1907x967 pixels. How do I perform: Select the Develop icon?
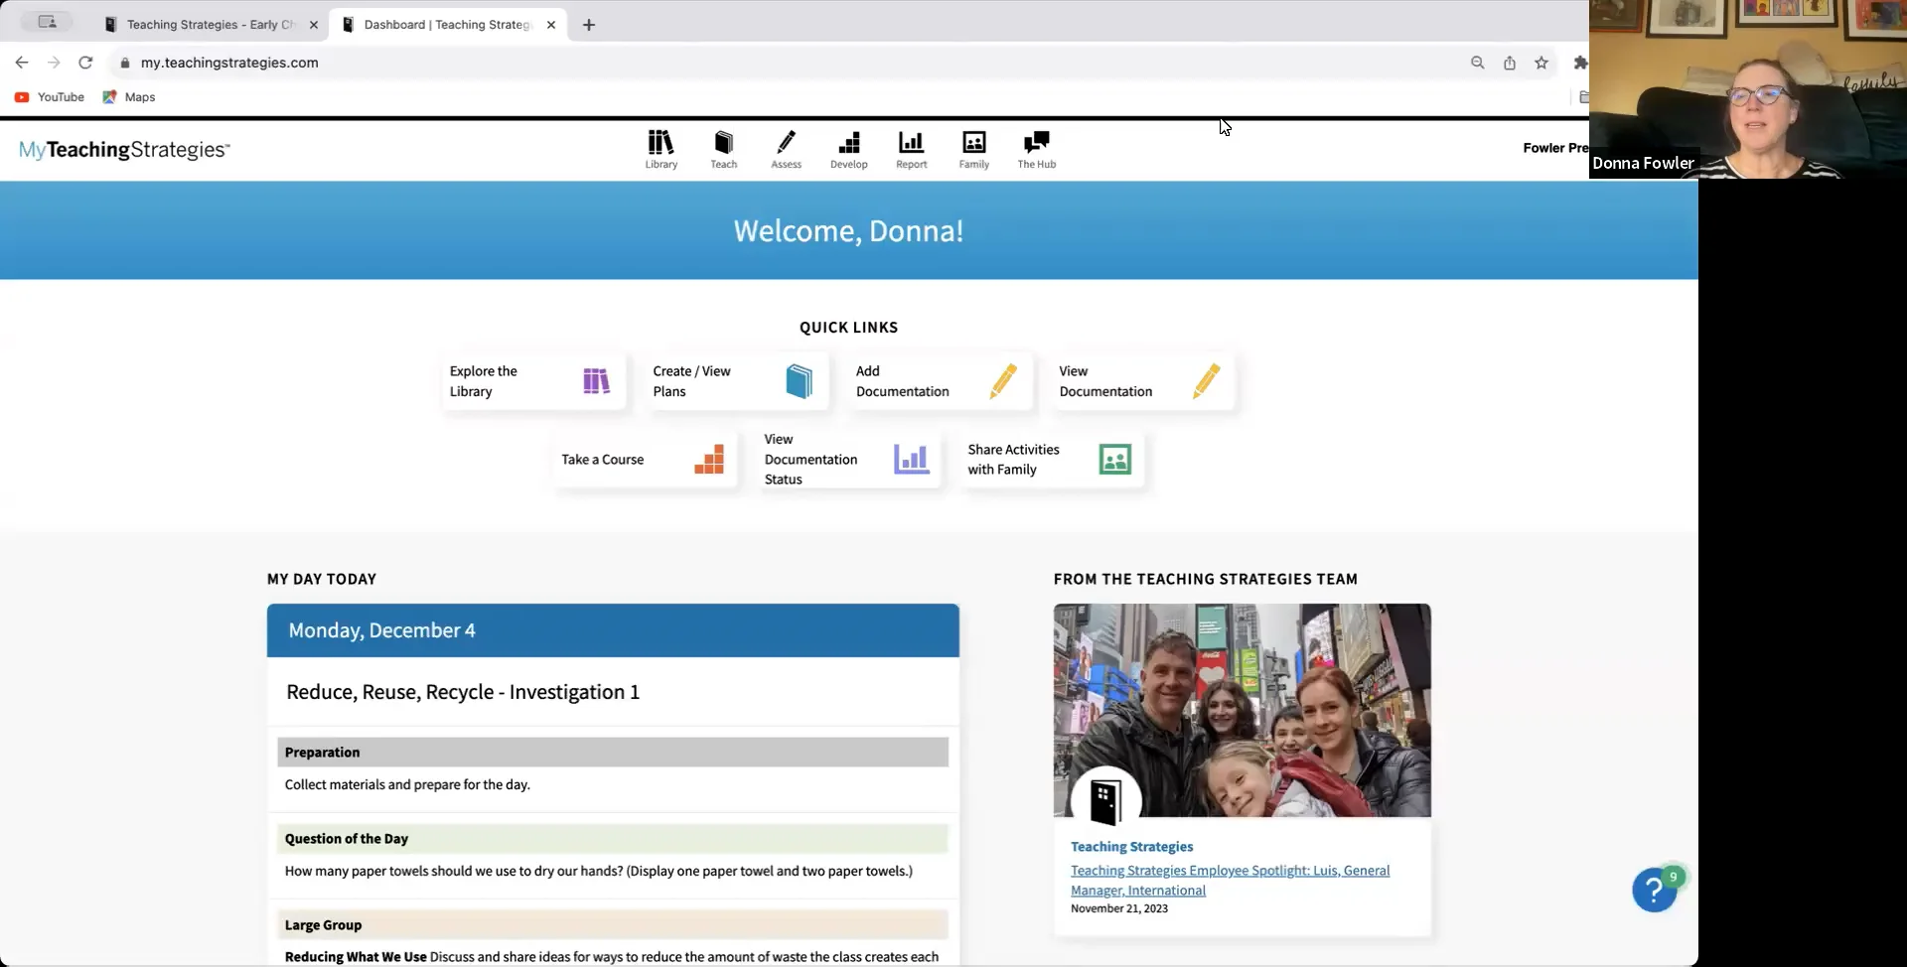tap(849, 148)
